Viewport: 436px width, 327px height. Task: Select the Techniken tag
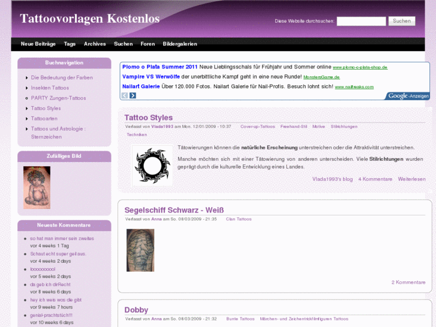point(137,134)
